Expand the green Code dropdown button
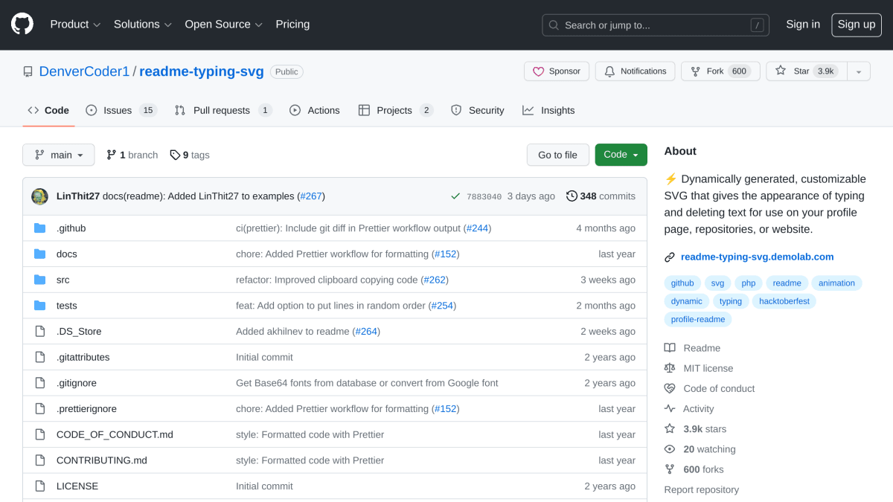 tap(621, 155)
